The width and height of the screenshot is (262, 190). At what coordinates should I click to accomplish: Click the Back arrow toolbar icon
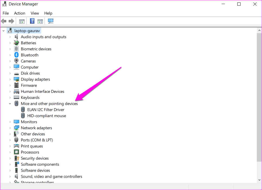[4, 21]
